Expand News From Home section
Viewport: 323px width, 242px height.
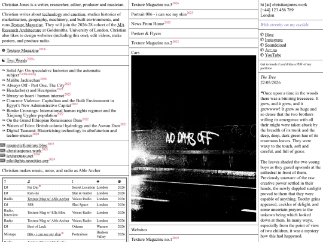point(193,24)
